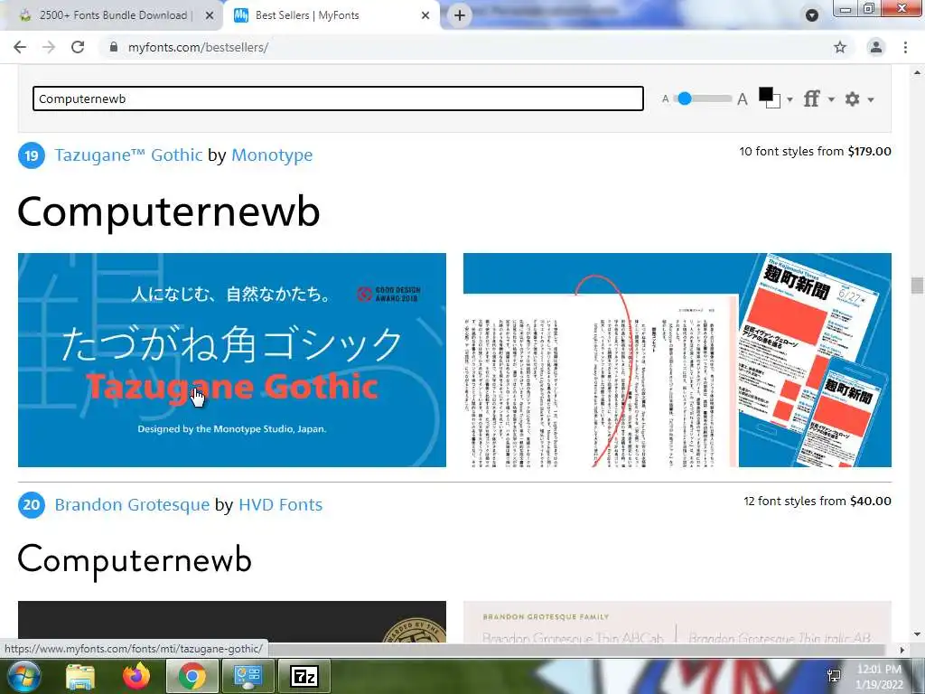Open the ff ligatures options
The height and width of the screenshot is (694, 925).
coord(812,98)
